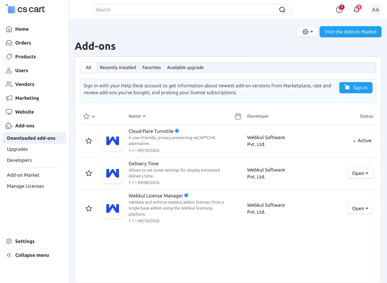
Task: Click Visit the Add-on Market button
Action: tap(351, 32)
